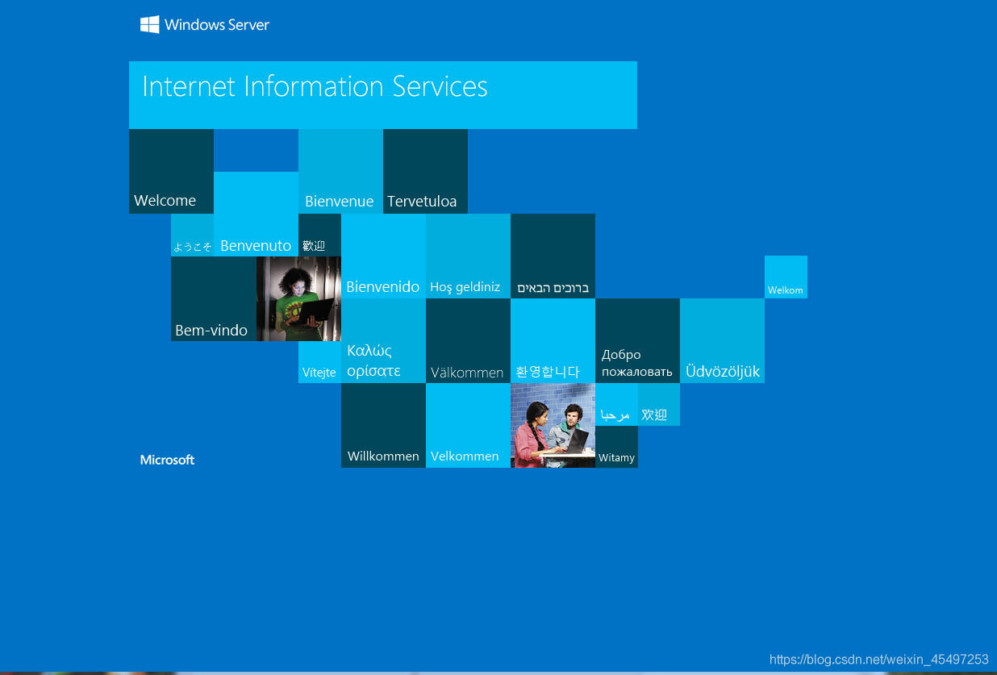The height and width of the screenshot is (675, 997).
Task: Click the Καλώς ορίσατε tile
Action: (x=383, y=340)
